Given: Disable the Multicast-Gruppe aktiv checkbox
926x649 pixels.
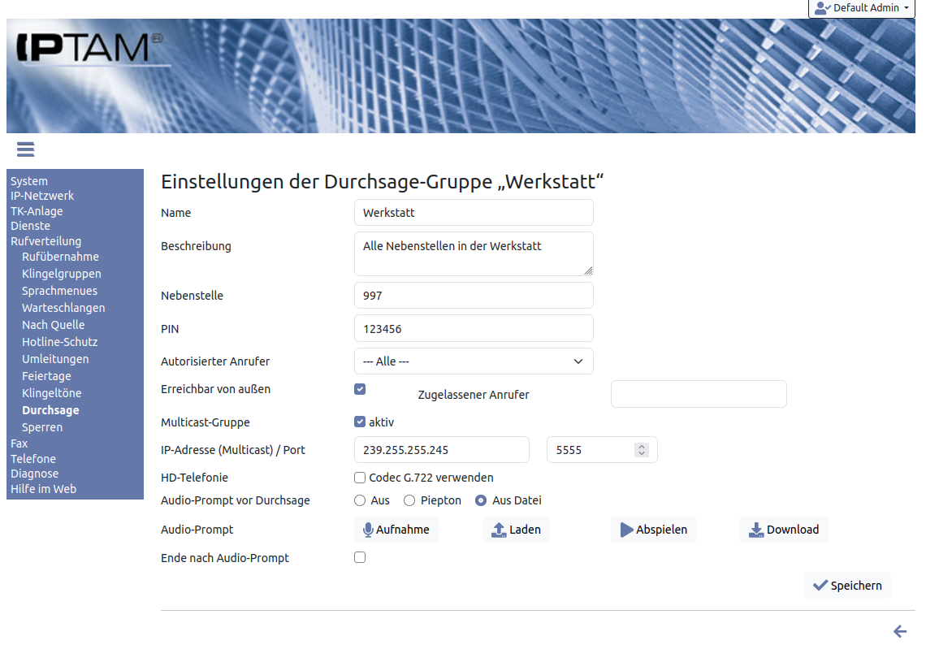Looking at the screenshot, I should pos(360,422).
